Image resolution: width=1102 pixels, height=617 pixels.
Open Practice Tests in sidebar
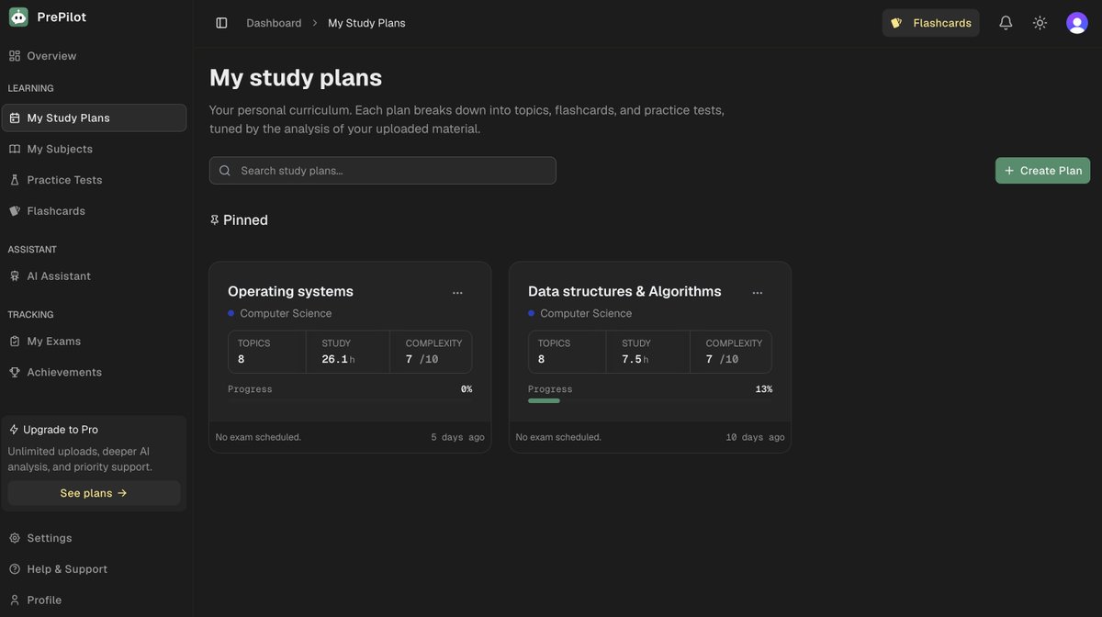(94, 180)
